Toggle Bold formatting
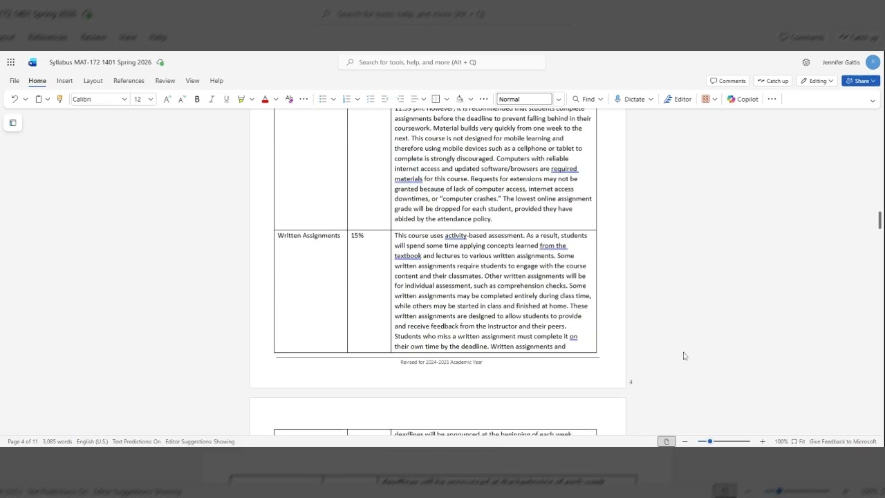This screenshot has width=885, height=498. [197, 99]
